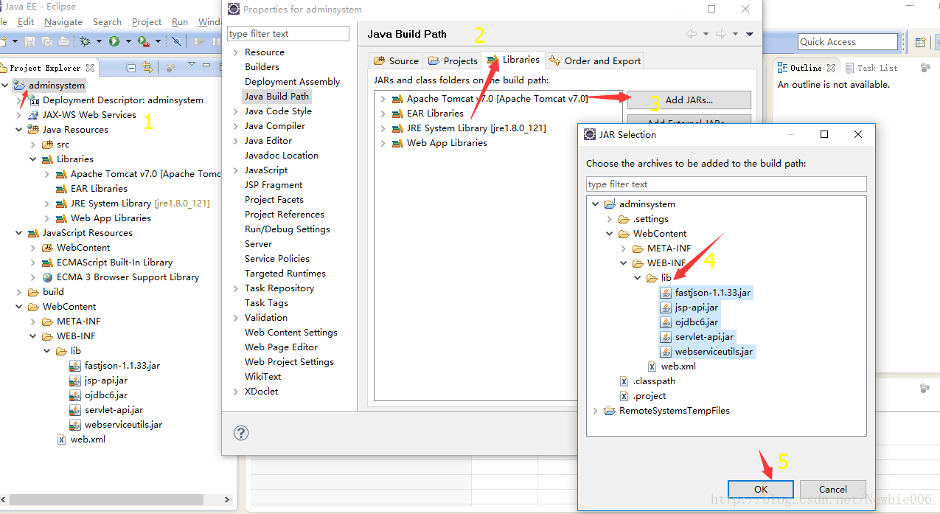Click the External Tools run icon

point(143,41)
